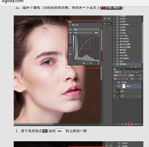Screen dimensions: 149x147
Task: Lock transparent pixels in the Layers panel
Action: (x=119, y=79)
